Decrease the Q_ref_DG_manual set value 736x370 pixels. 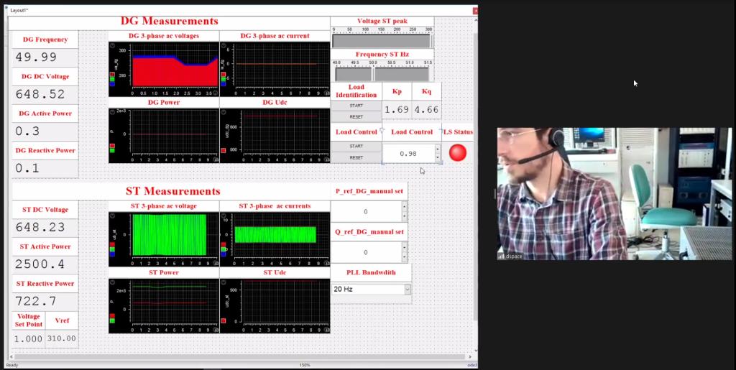[404, 257]
